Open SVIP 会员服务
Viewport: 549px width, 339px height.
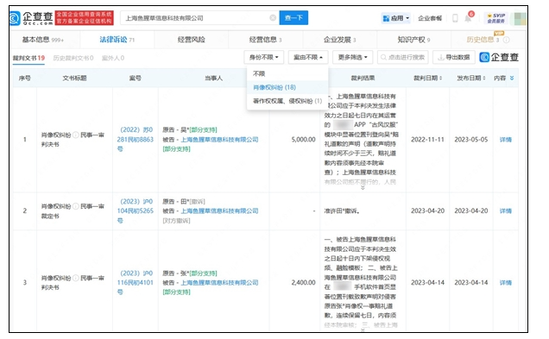click(x=496, y=18)
